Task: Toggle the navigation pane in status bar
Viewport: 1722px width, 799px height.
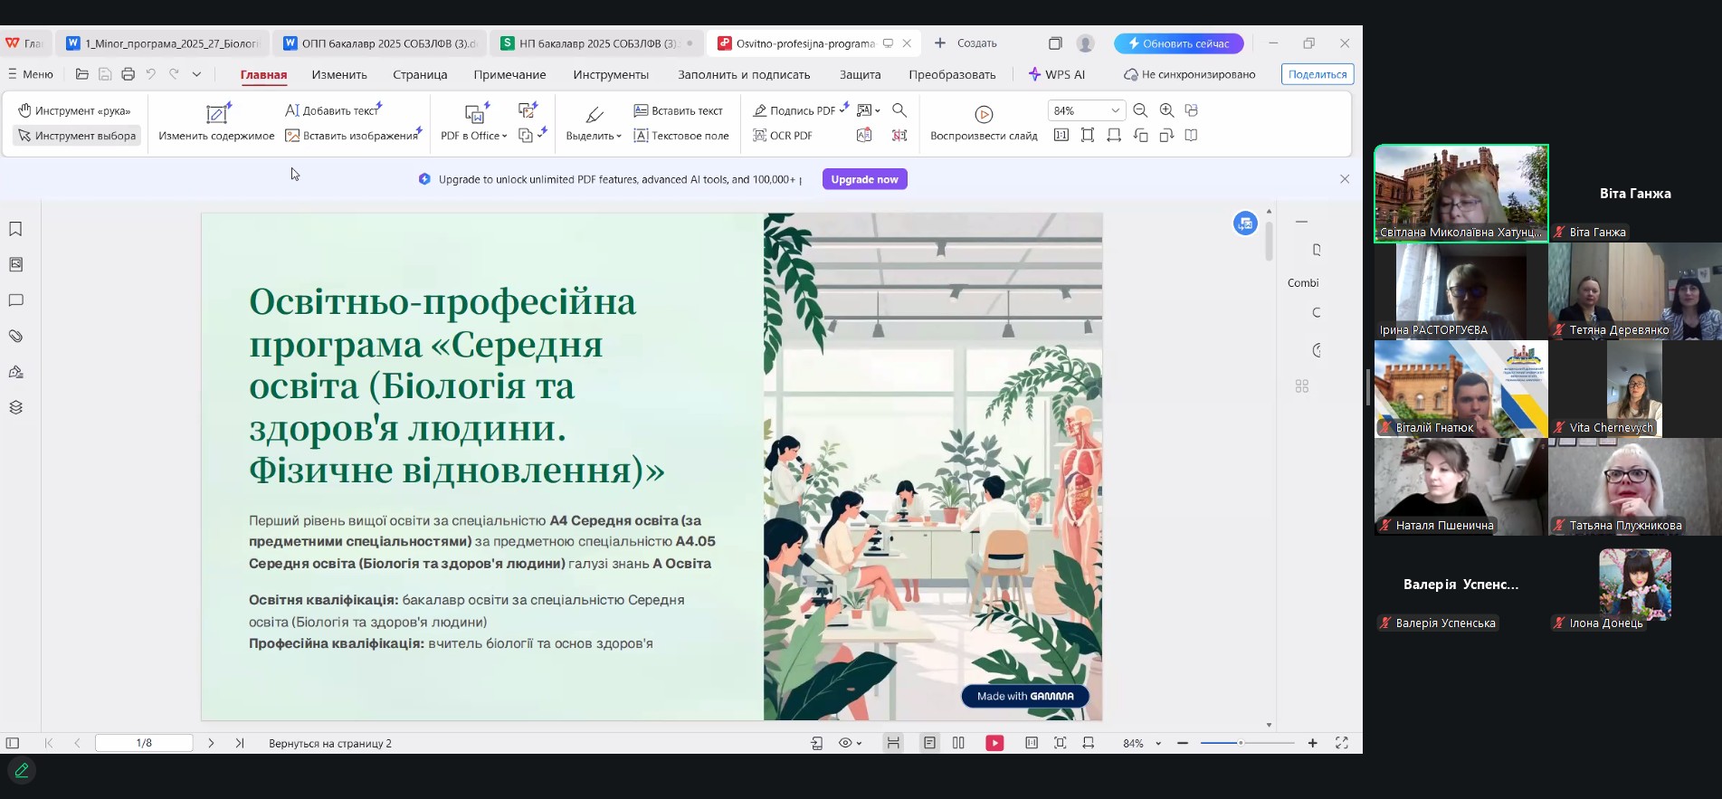Action: click(13, 743)
